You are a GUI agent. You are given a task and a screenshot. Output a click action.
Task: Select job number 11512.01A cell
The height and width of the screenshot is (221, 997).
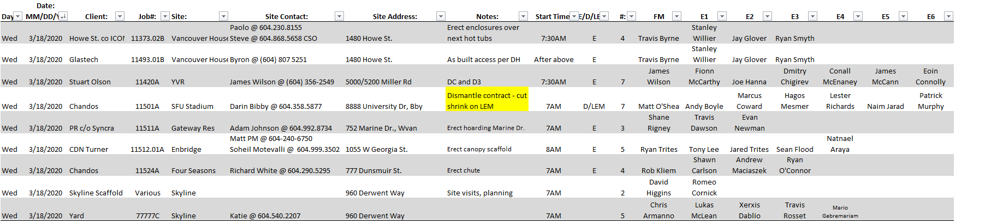[147, 150]
